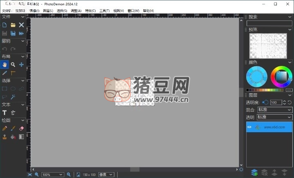Collapse the 布局 tool section

coord(23,56)
